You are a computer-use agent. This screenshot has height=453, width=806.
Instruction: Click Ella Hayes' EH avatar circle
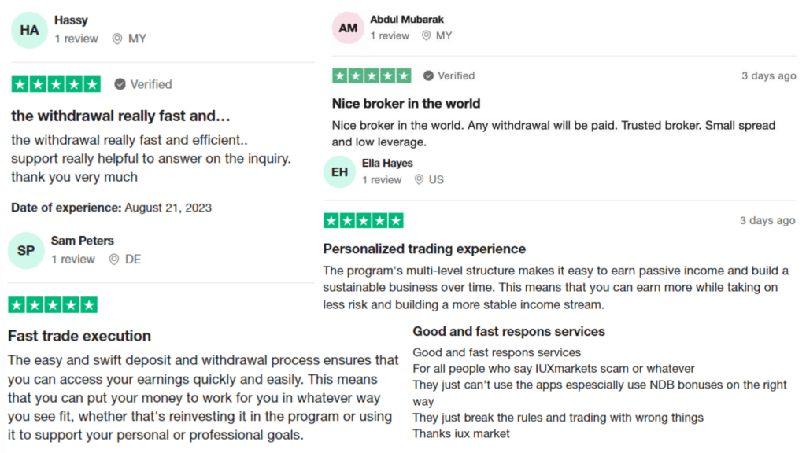point(339,172)
